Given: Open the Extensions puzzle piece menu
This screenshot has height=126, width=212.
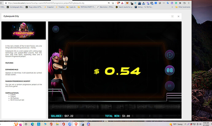Looking at the screenshot, I should pyautogui.click(x=180, y=3).
